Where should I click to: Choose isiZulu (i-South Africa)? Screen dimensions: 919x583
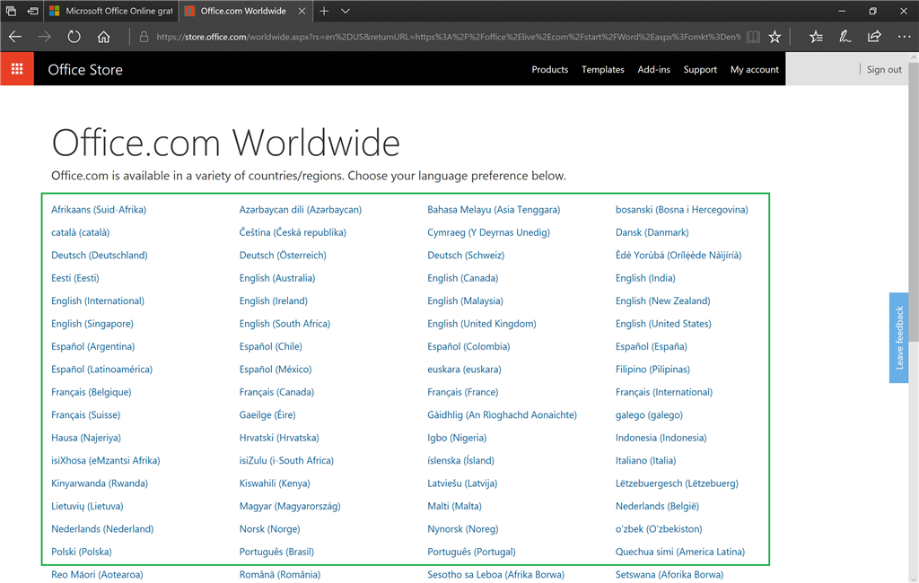click(286, 460)
